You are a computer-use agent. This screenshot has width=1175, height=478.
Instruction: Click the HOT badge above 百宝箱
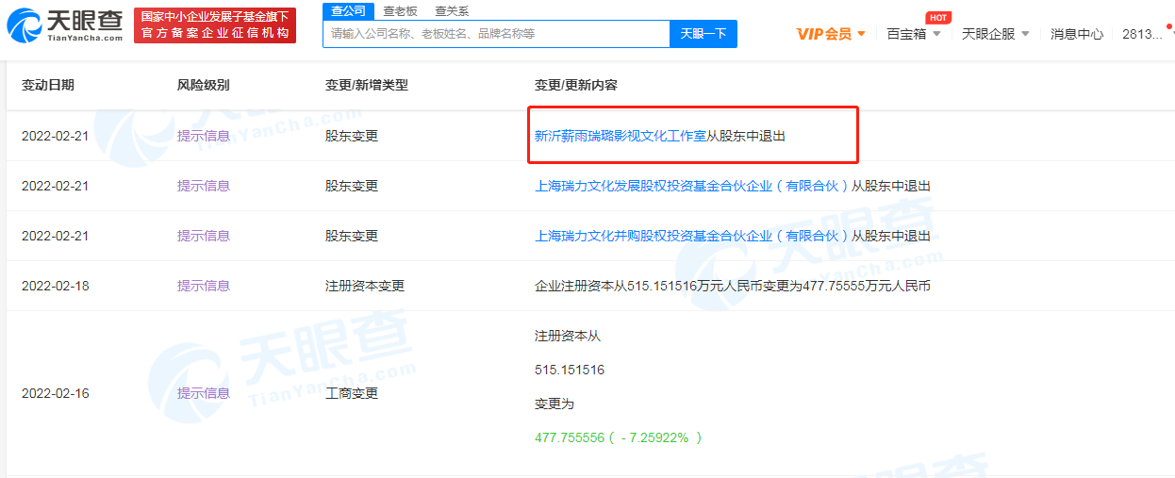tap(937, 17)
